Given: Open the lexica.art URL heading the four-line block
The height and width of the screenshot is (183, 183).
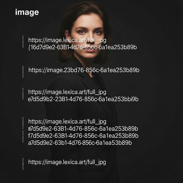Looking at the screenshot, I should click(x=67, y=122).
